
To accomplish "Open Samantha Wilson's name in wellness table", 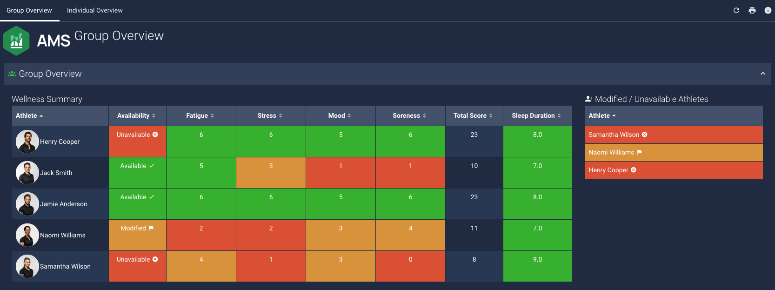I will click(66, 266).
